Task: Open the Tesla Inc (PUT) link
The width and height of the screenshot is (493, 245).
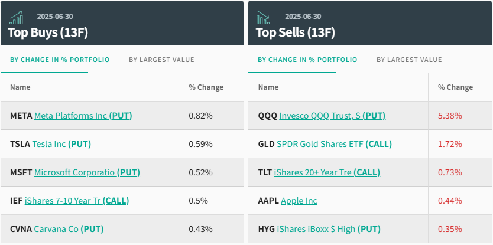Action: coord(61,144)
